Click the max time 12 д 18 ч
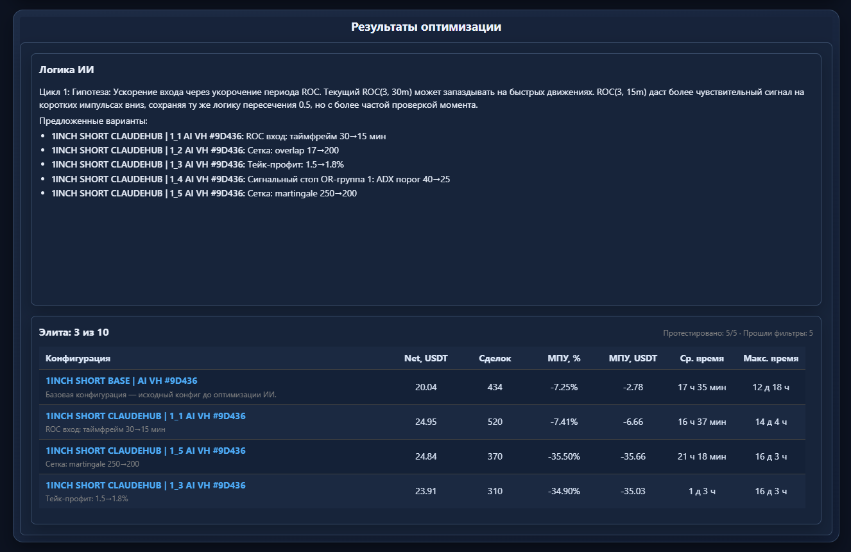 [771, 387]
